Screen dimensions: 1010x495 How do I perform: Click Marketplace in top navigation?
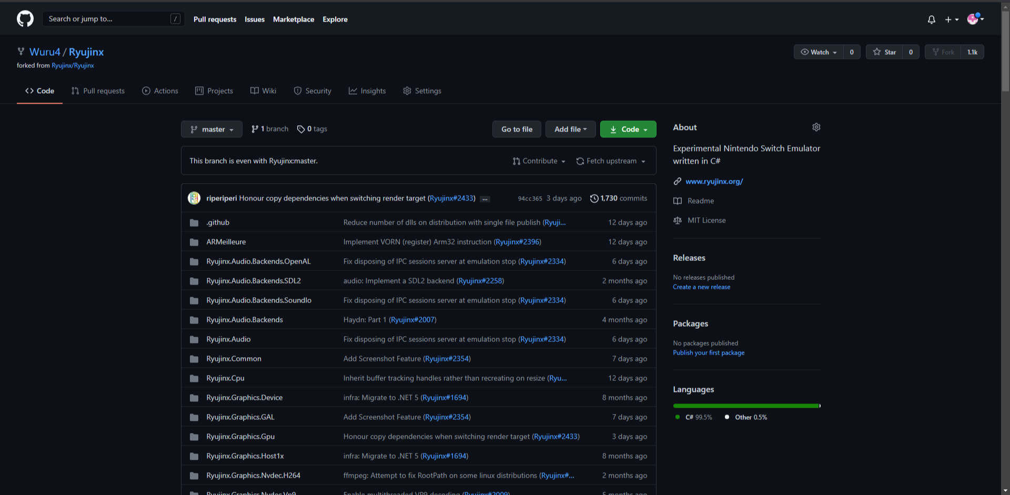294,19
